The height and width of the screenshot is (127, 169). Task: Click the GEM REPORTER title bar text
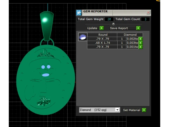tap(95, 11)
